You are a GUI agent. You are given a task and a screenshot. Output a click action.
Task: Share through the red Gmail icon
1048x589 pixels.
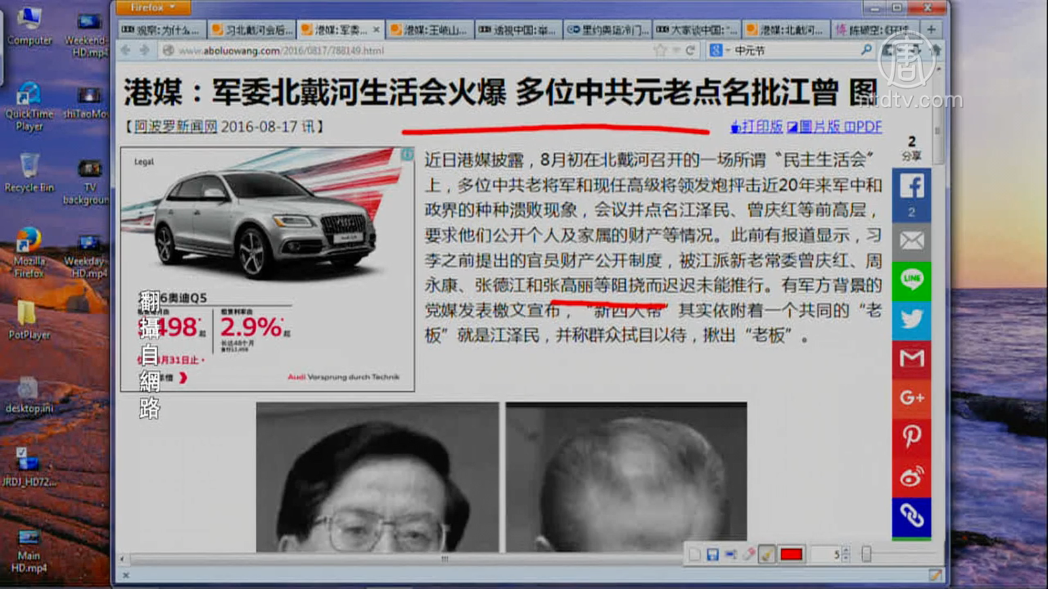pos(911,358)
